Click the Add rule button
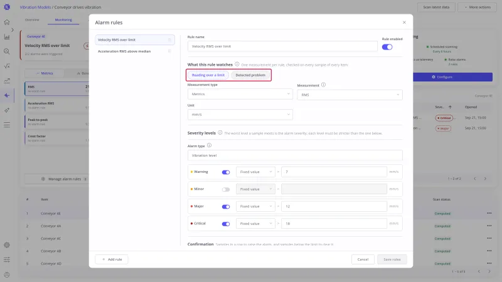This screenshot has height=282, width=502. coord(112,259)
